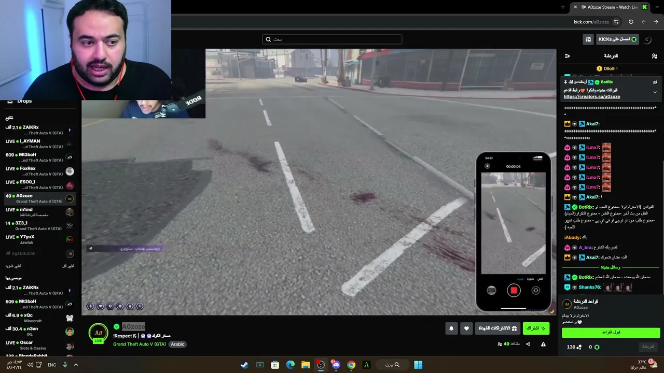664x373 pixels.
Task: Open the A0zoze channel avatar
Action: (x=98, y=333)
